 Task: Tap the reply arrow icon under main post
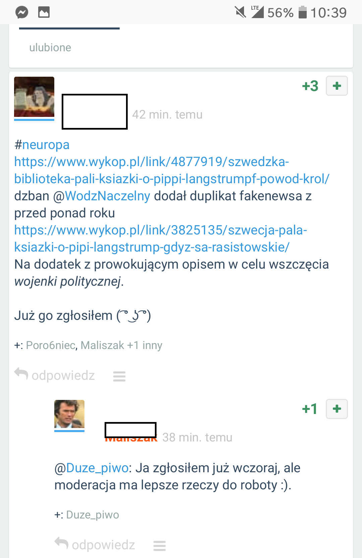click(21, 374)
